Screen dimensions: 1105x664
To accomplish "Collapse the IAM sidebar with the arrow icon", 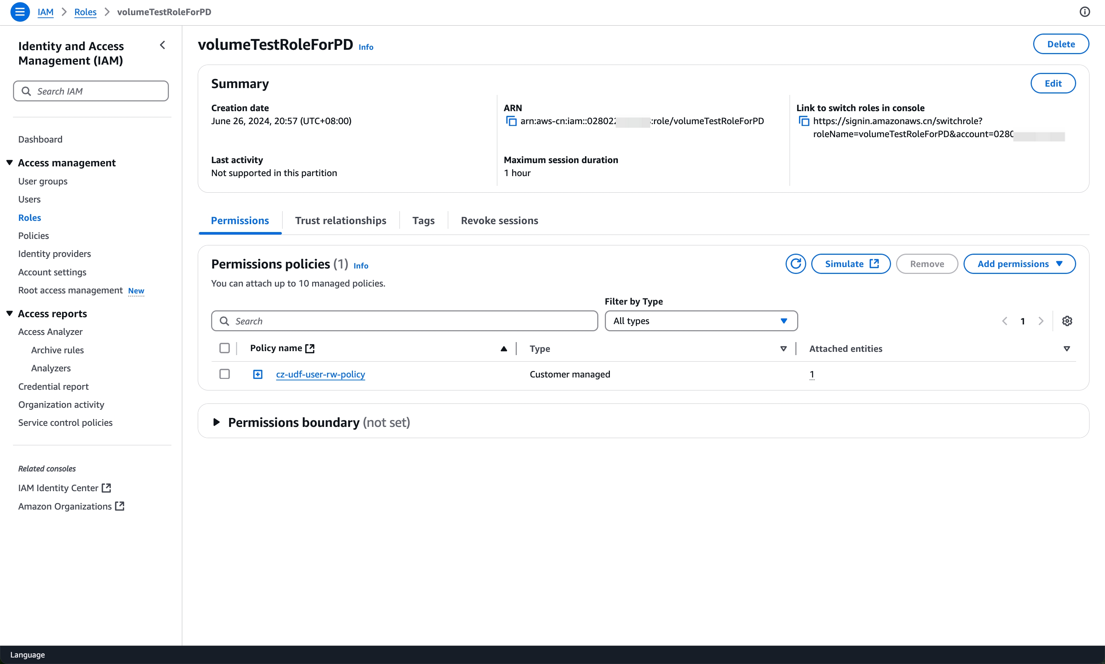I will [x=162, y=45].
